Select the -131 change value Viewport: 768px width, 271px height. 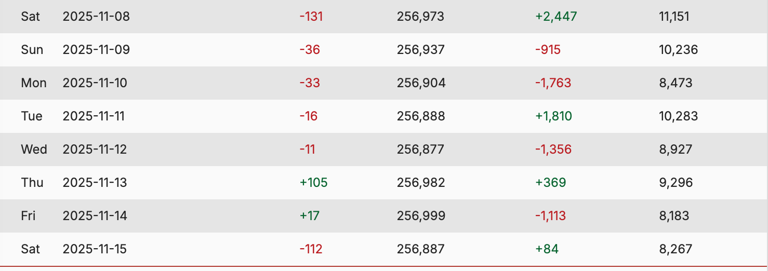(311, 17)
